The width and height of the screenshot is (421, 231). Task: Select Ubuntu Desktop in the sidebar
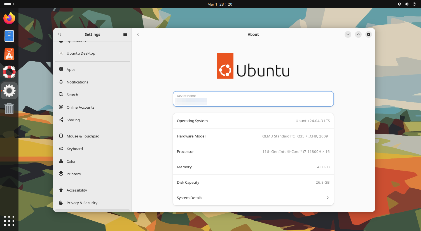[81, 53]
